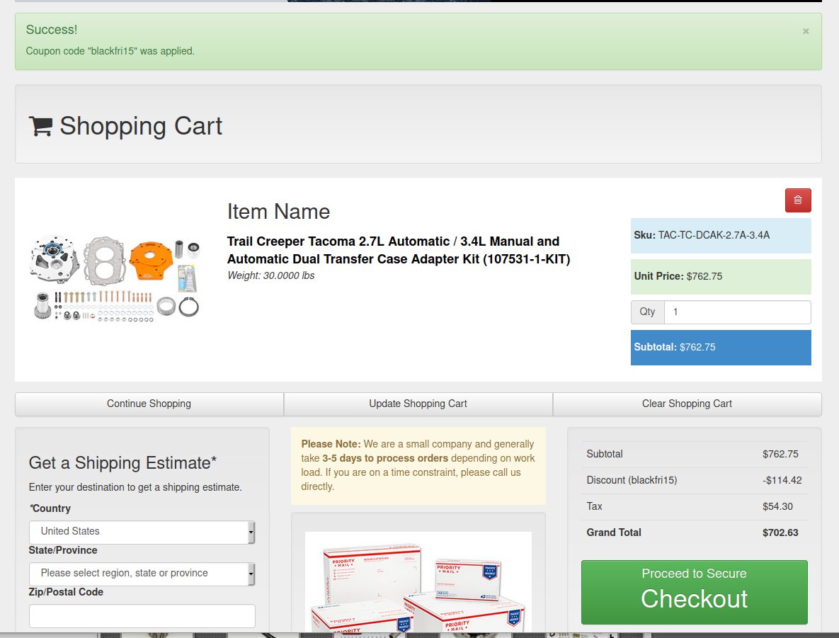Viewport: 839px width, 638px height.
Task: Click the Zip/Postal Code field
Action: pos(142,615)
